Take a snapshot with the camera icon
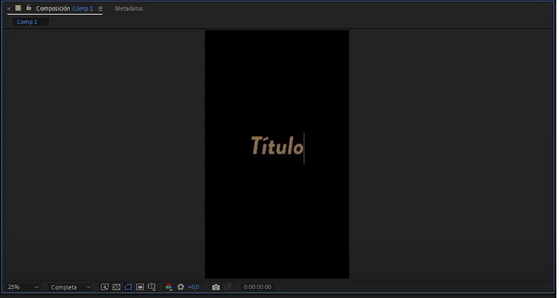The image size is (559, 298). pos(216,287)
